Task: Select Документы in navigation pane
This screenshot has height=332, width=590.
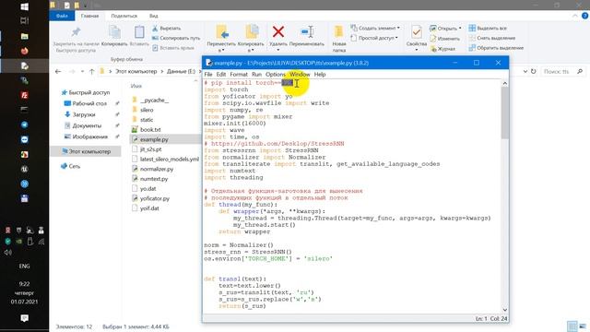Action: [x=83, y=125]
